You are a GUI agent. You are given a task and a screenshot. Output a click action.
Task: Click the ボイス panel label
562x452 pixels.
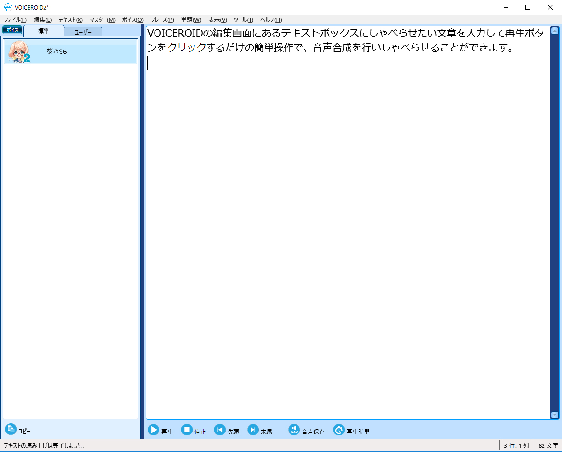(x=13, y=30)
